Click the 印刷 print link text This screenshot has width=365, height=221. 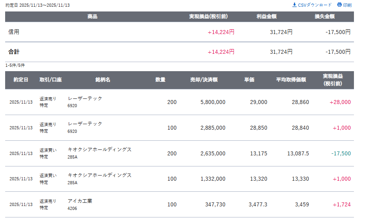tap(347, 5)
